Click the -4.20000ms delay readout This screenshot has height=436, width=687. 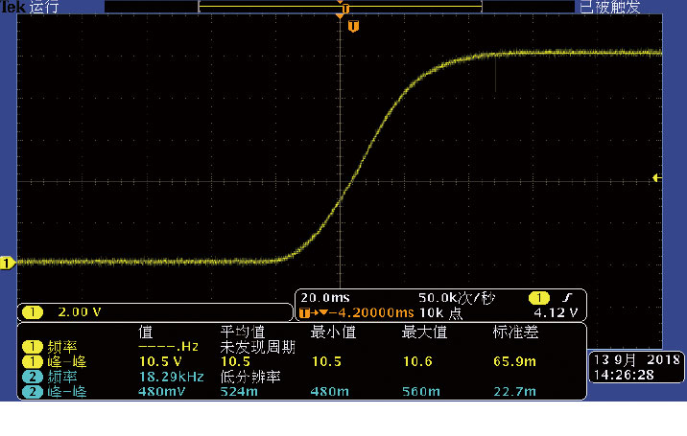coord(371,312)
